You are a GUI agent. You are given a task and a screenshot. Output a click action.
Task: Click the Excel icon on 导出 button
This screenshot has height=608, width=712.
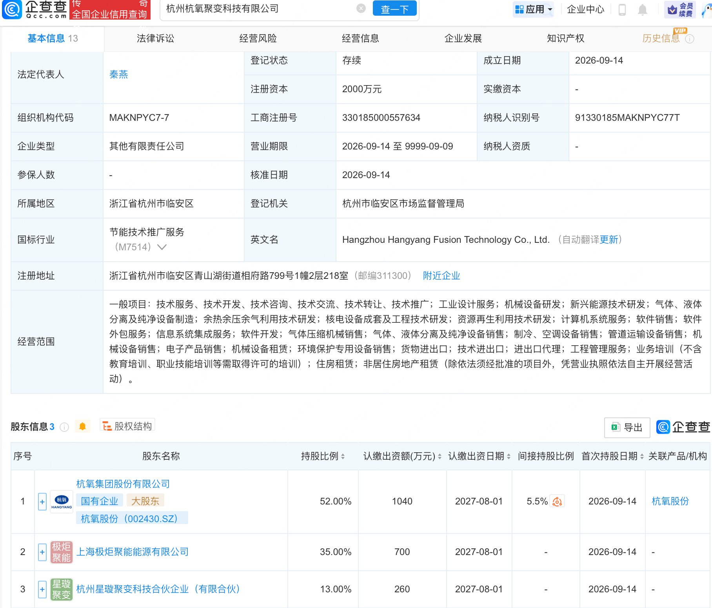616,427
